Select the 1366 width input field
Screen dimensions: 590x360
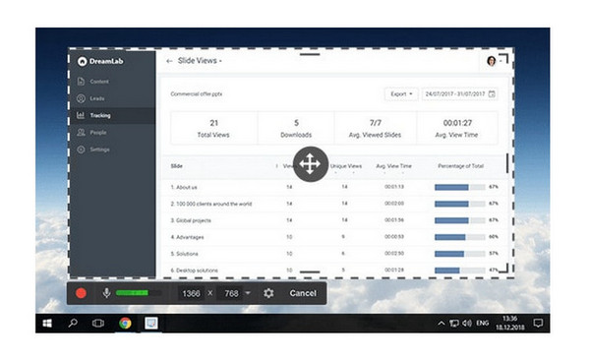tap(191, 293)
